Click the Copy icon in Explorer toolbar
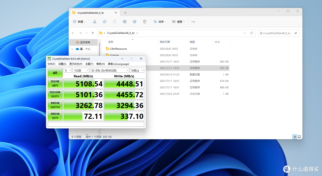 click(x=105, y=22)
